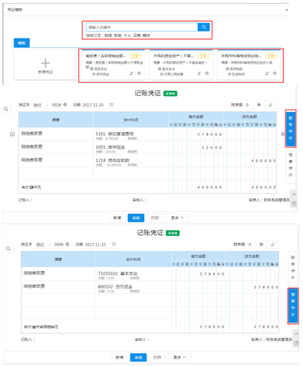The height and width of the screenshot is (367, 303).
Task: Switch to 预算会计 side tab on second voucher
Action: [x=293, y=305]
